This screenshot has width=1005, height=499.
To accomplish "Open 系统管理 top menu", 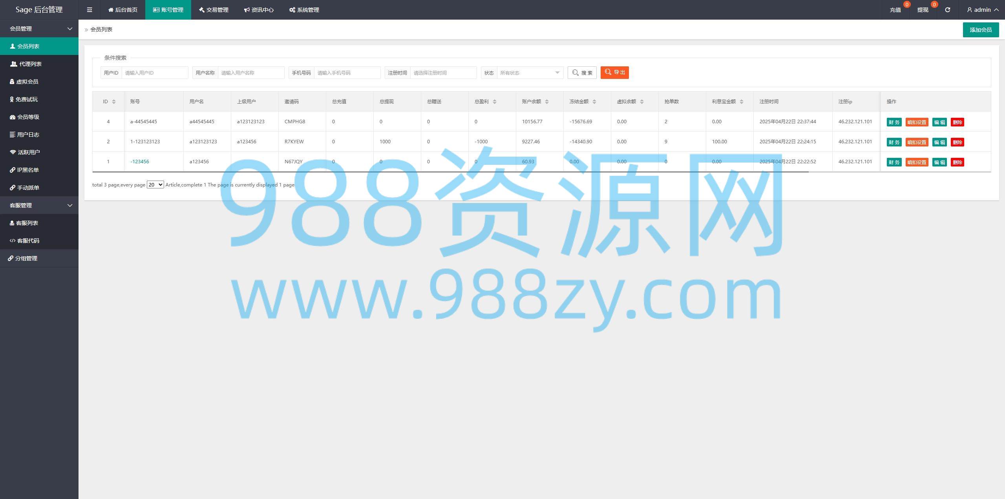I will 304,10.
